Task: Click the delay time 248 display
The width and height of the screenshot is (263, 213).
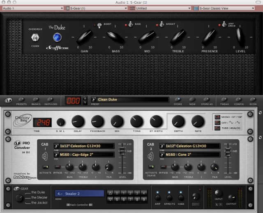Action: tap(42, 122)
